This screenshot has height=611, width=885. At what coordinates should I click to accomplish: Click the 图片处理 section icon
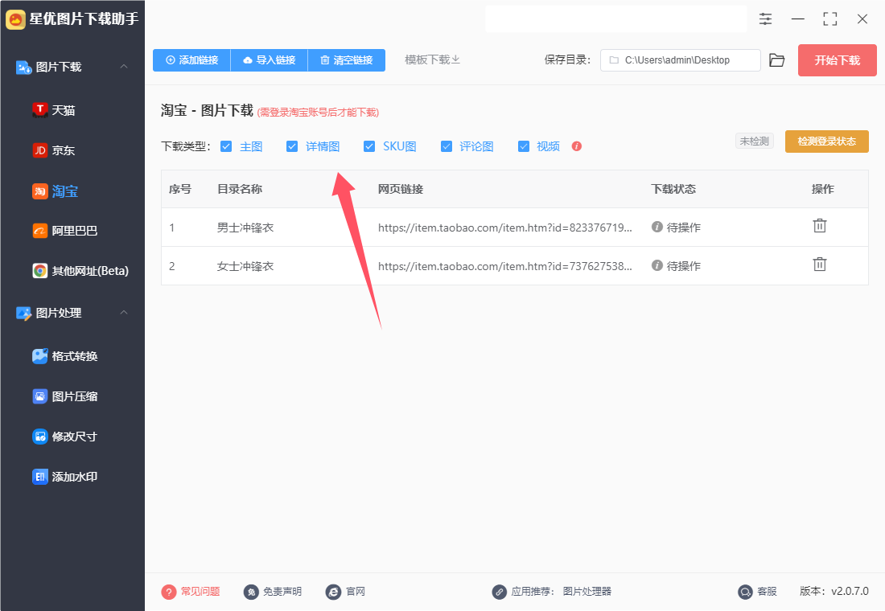pos(23,313)
